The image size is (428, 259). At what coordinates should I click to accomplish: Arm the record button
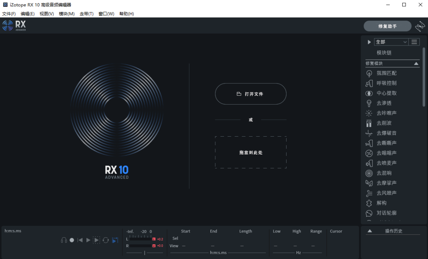coord(72,240)
